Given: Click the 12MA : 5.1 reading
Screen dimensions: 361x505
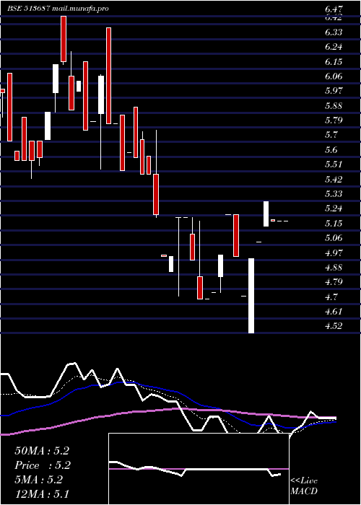Looking at the screenshot, I should 42,494.
